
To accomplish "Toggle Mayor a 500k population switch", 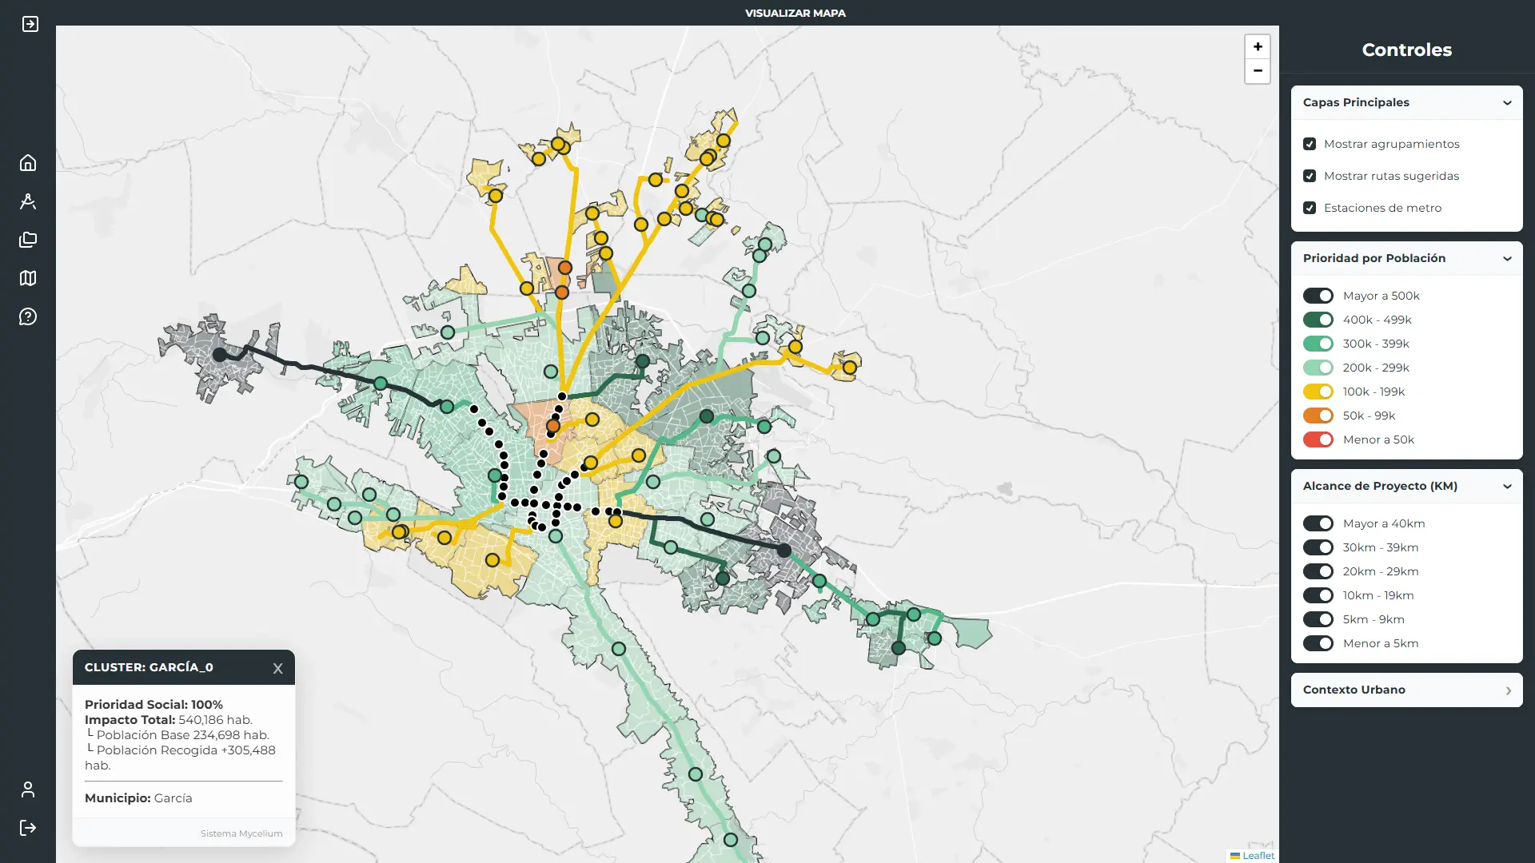I will 1318,296.
